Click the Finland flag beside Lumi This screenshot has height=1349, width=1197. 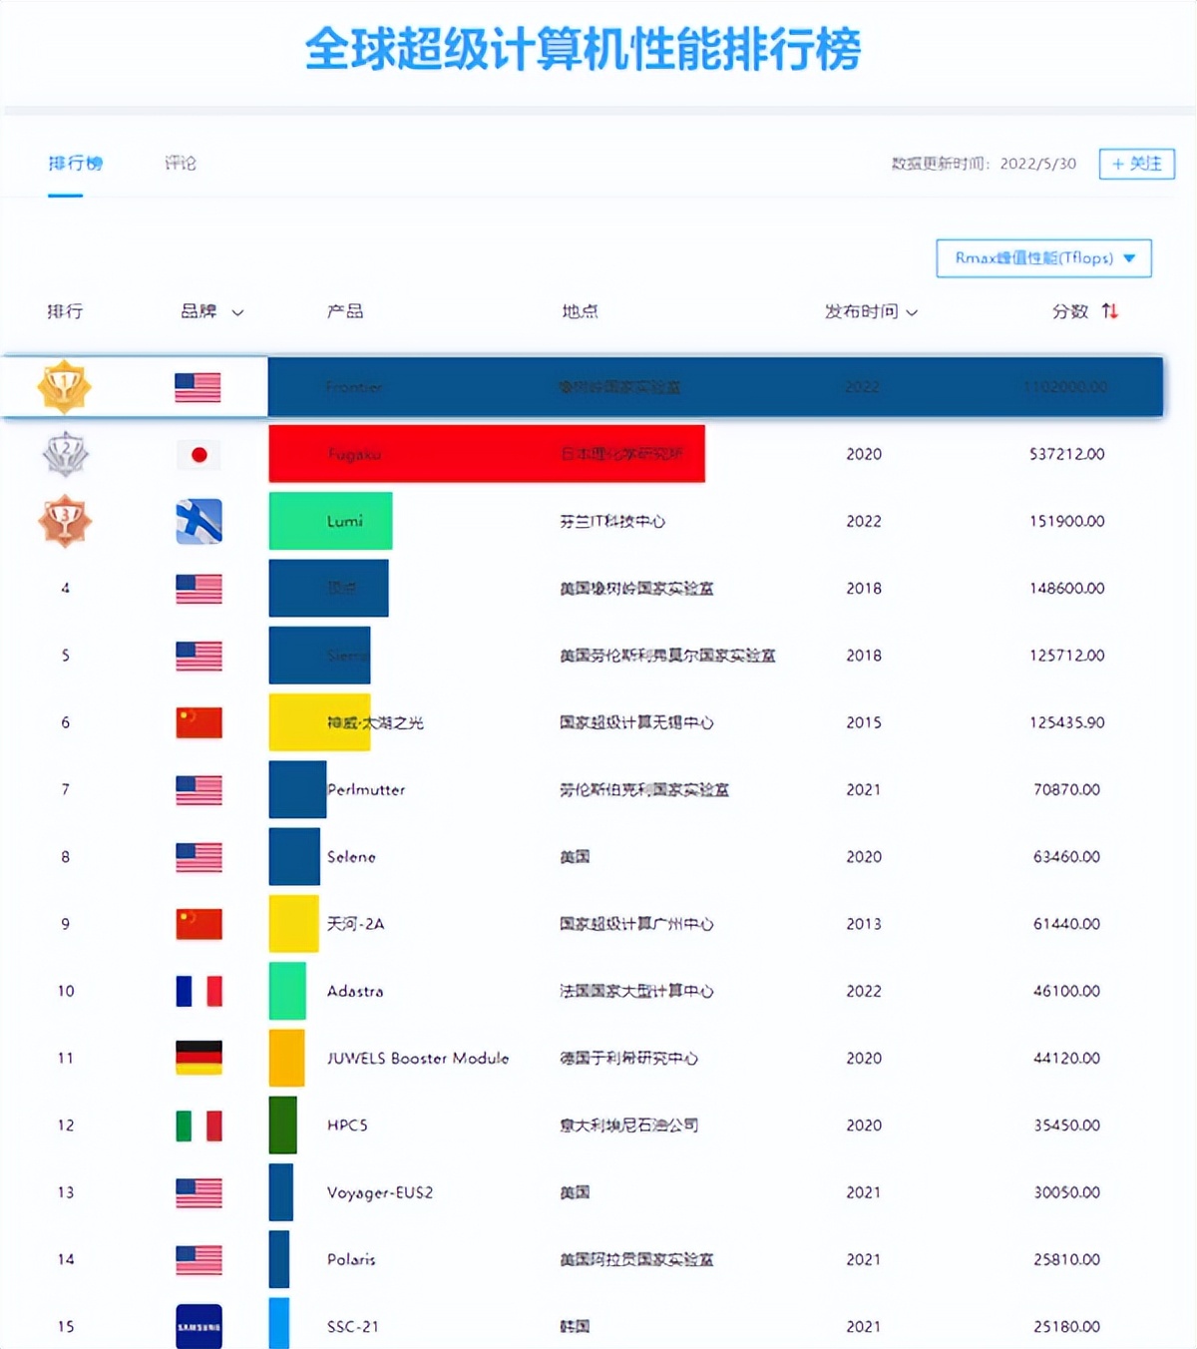coord(199,521)
